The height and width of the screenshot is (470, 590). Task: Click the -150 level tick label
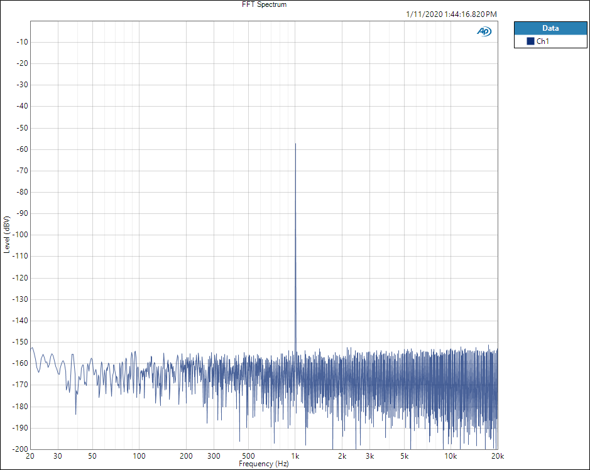[x=21, y=342]
